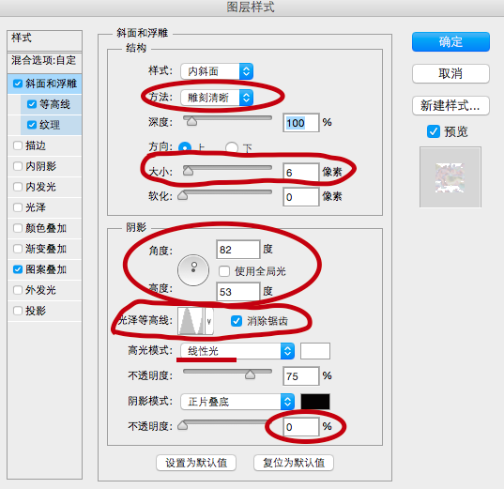Select the 投影 list item label
The width and height of the screenshot is (504, 489).
[x=36, y=311]
